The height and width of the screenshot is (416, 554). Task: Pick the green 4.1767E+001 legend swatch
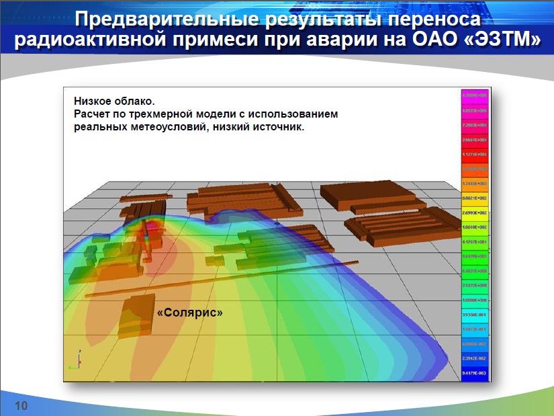(475, 243)
